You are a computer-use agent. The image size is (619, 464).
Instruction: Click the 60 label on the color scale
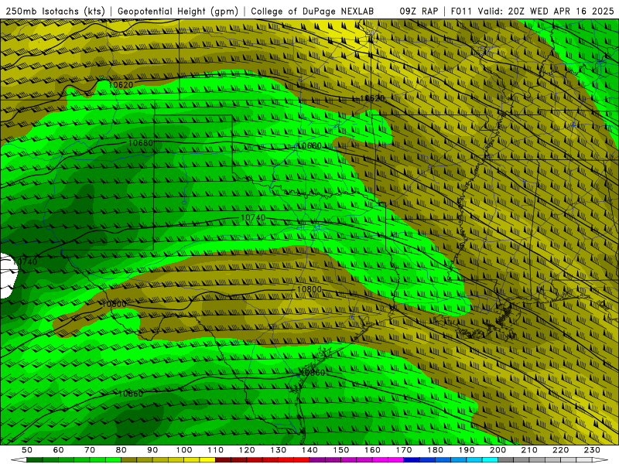[x=59, y=450]
